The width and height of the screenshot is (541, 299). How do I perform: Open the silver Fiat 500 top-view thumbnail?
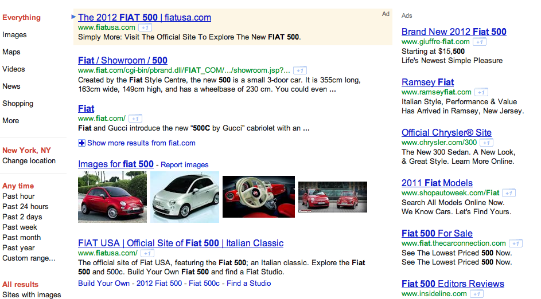tap(185, 197)
